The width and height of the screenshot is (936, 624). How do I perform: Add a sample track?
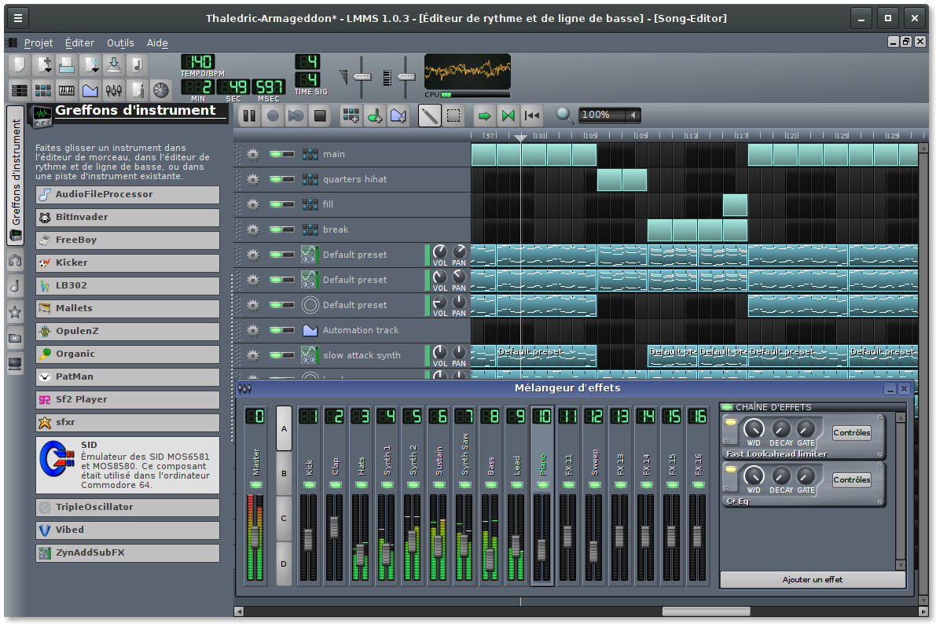point(375,116)
